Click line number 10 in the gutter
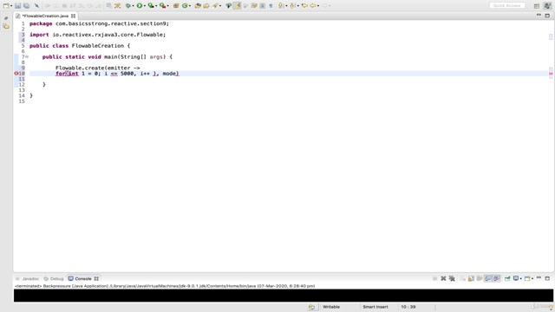This screenshot has width=555, height=312. 22,74
